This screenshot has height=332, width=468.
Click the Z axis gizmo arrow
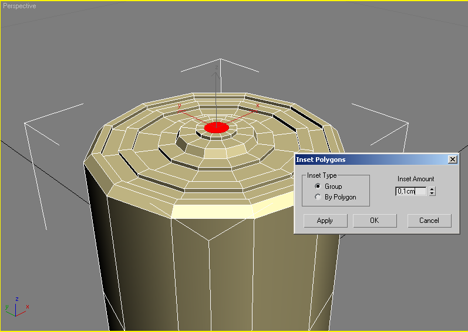click(x=216, y=74)
